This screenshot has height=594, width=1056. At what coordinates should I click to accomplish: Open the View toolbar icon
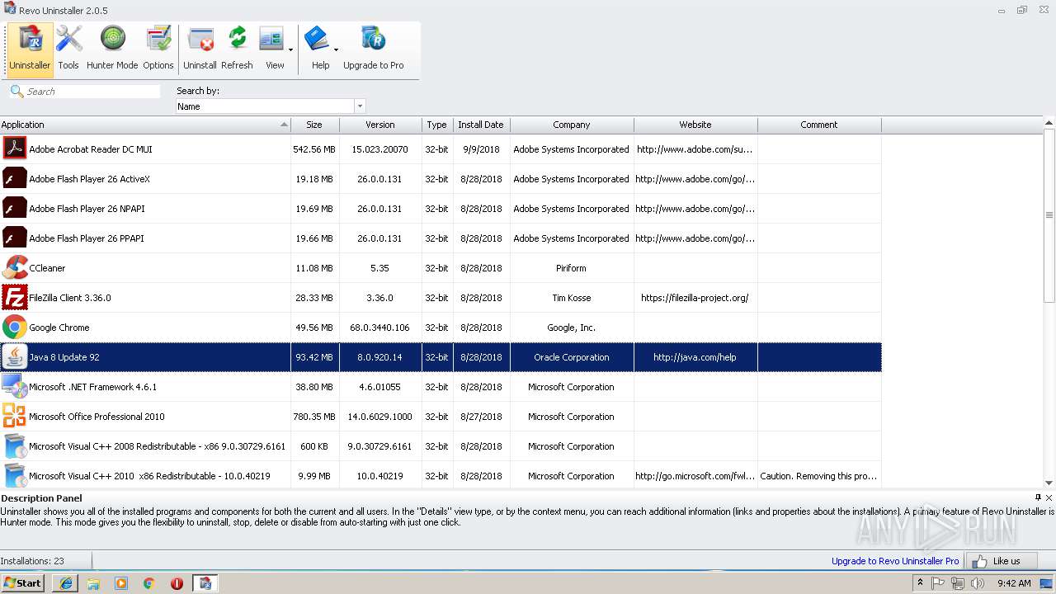pos(271,40)
